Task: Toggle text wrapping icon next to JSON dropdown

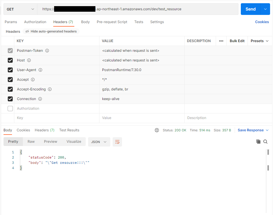Action: (117, 142)
